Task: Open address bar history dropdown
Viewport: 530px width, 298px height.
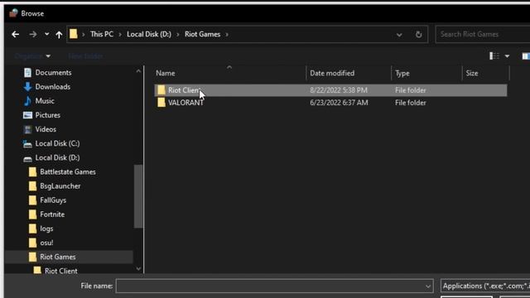Action: coord(399,35)
